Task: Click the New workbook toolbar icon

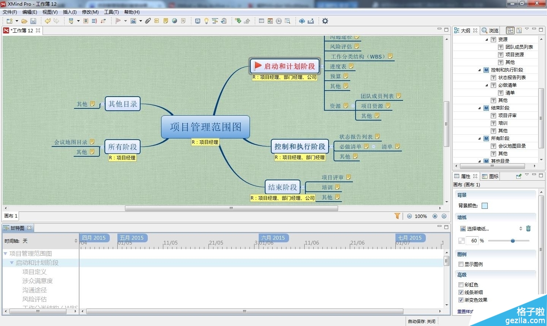Action: pos(9,21)
